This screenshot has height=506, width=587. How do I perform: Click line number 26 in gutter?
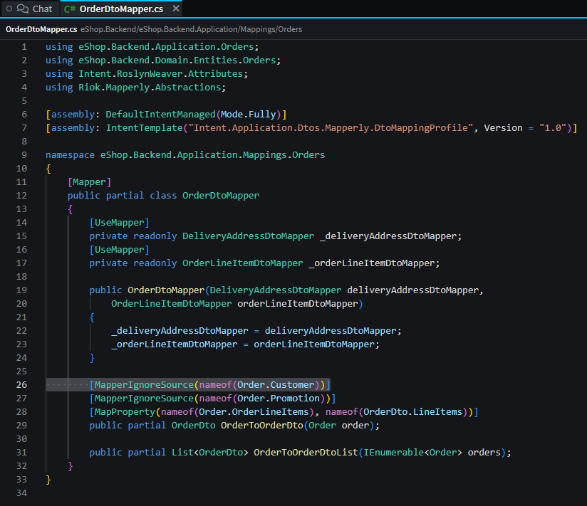21,384
